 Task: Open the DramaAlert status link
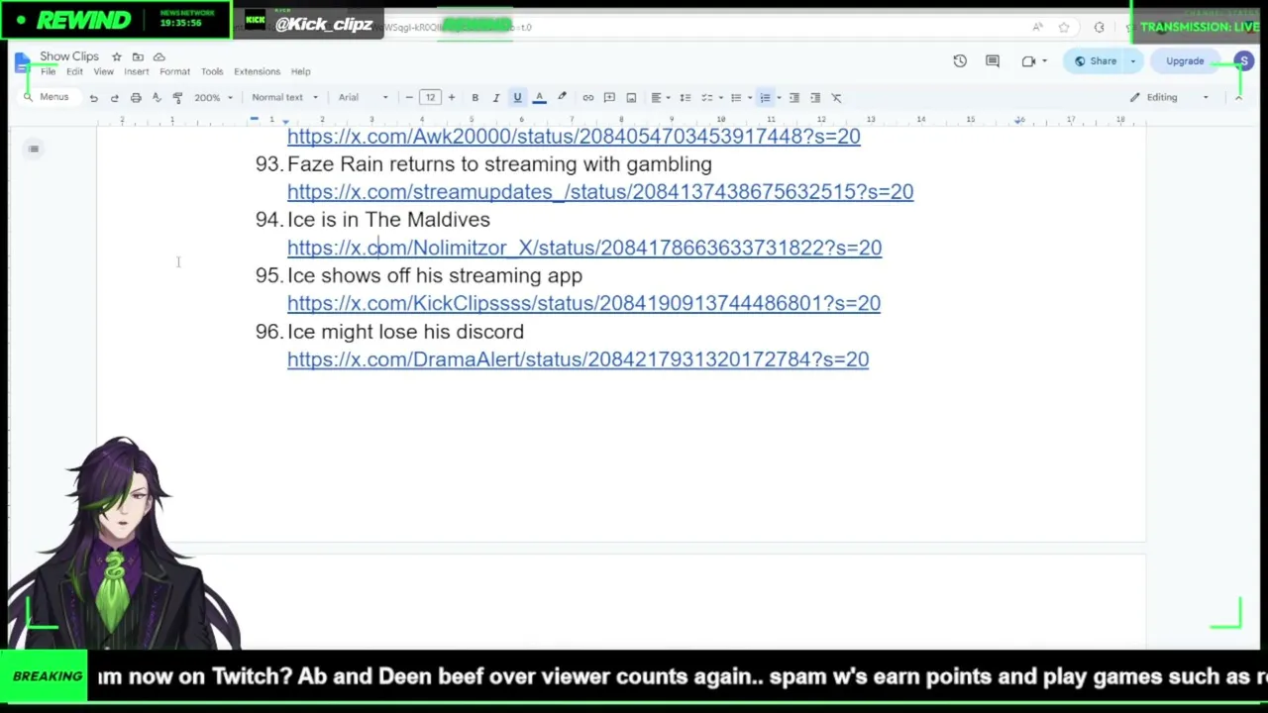point(578,359)
